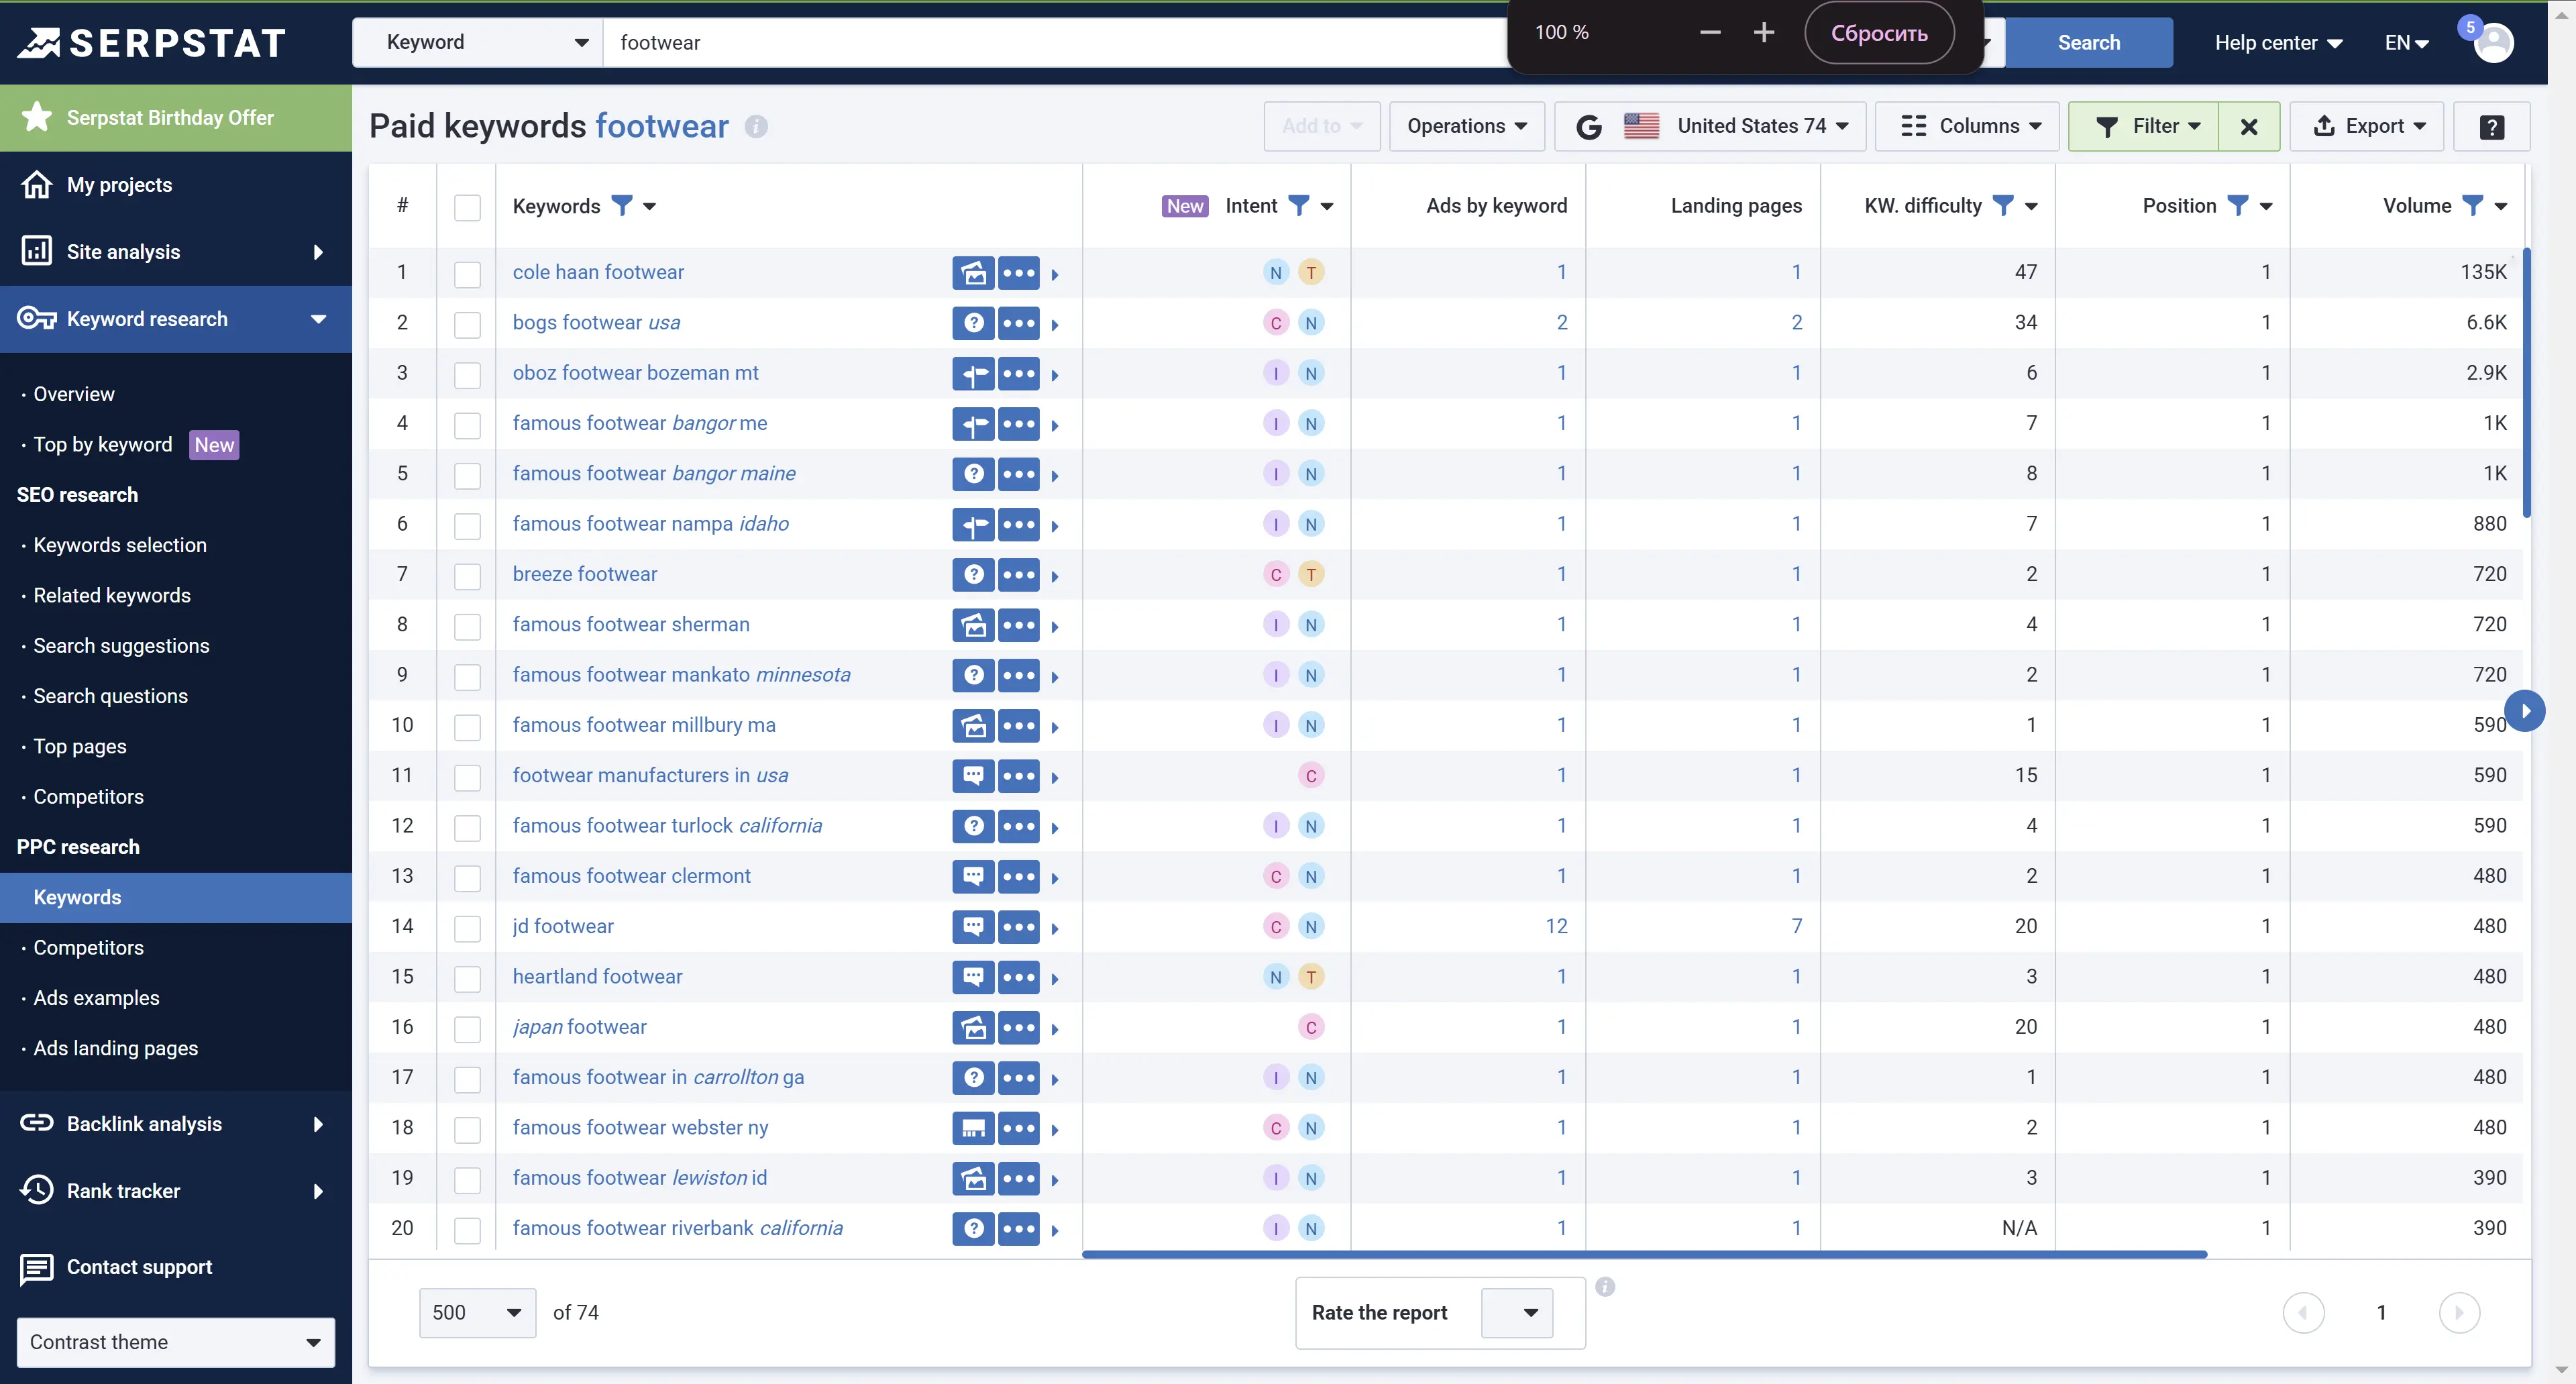The width and height of the screenshot is (2576, 1384).
Task: Open the cole haan footwear keyword link
Action: coord(598,272)
